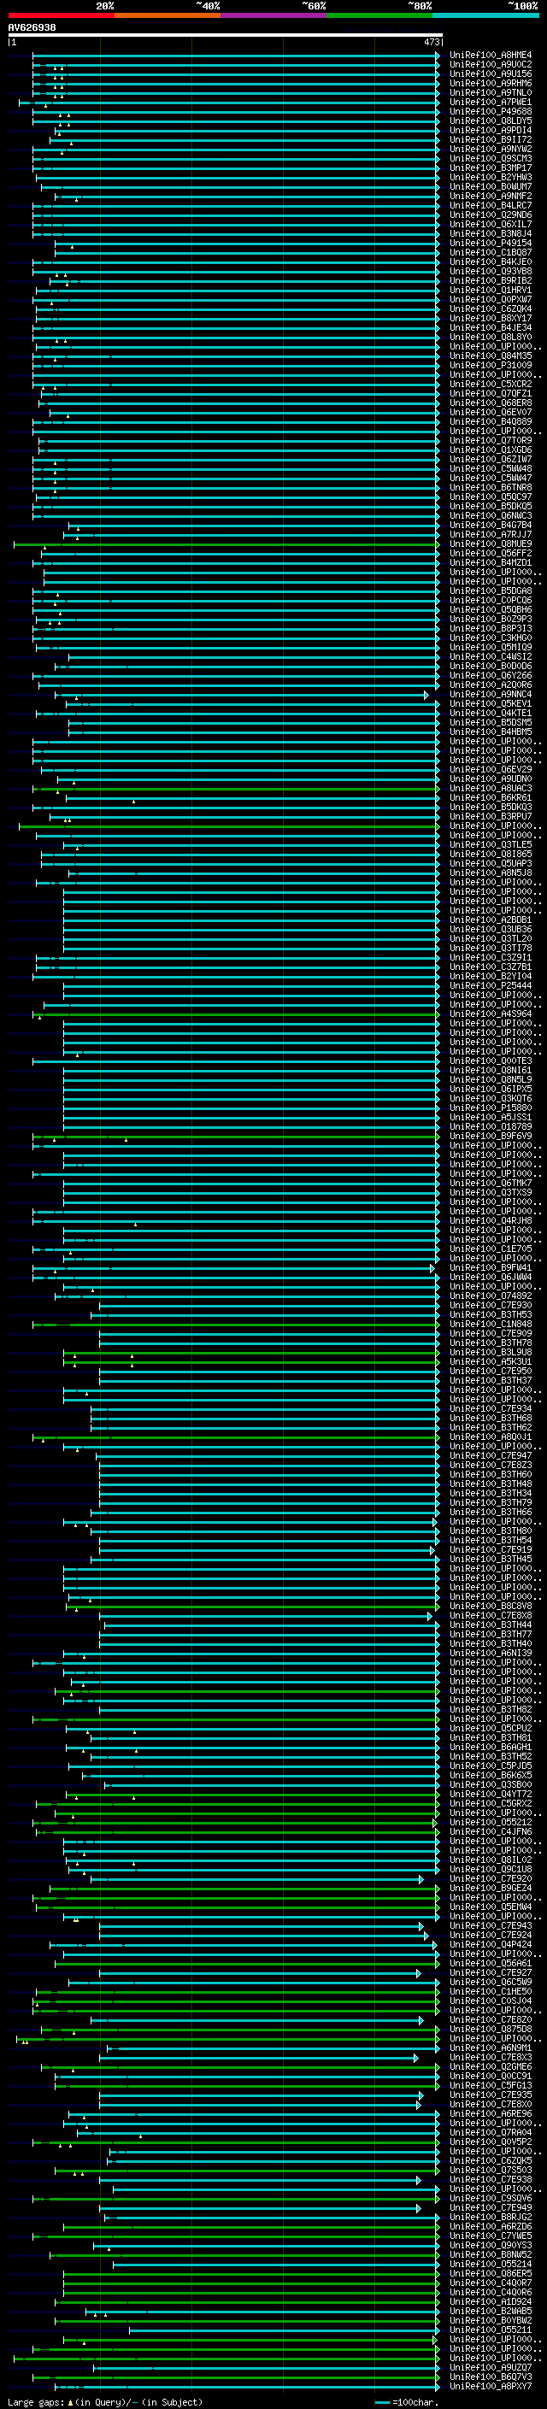Open the UniRef100_P49688 hit entry

(490, 112)
